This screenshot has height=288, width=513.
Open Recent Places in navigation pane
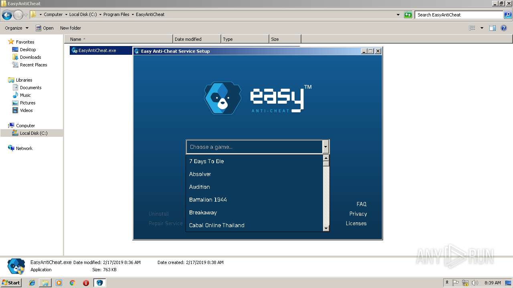[33, 65]
